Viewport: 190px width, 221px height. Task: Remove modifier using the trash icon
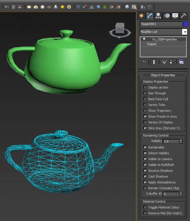[x=171, y=62]
